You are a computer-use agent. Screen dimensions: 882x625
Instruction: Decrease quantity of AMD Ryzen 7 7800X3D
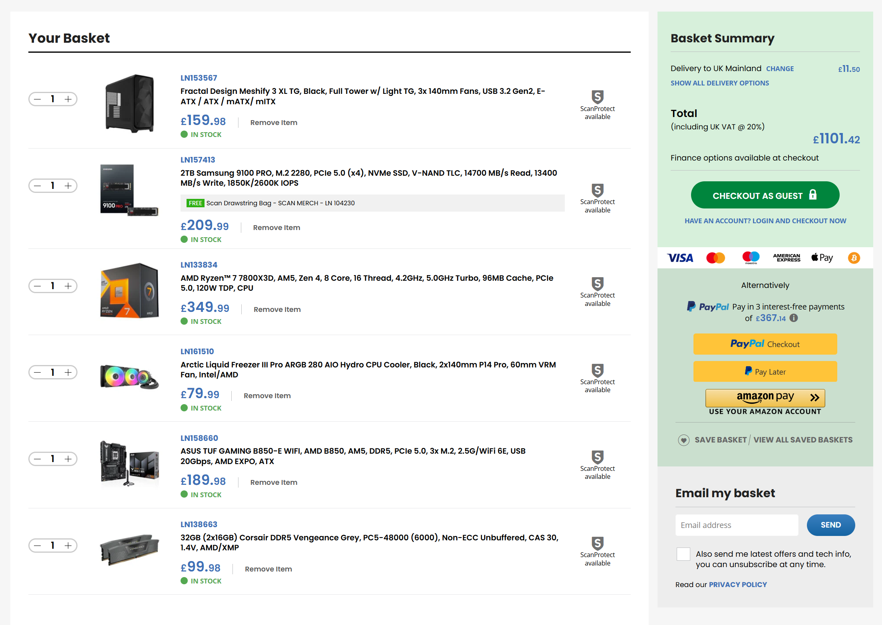point(38,286)
